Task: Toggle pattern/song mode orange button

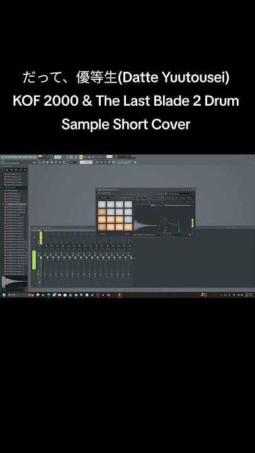Action: [40, 157]
